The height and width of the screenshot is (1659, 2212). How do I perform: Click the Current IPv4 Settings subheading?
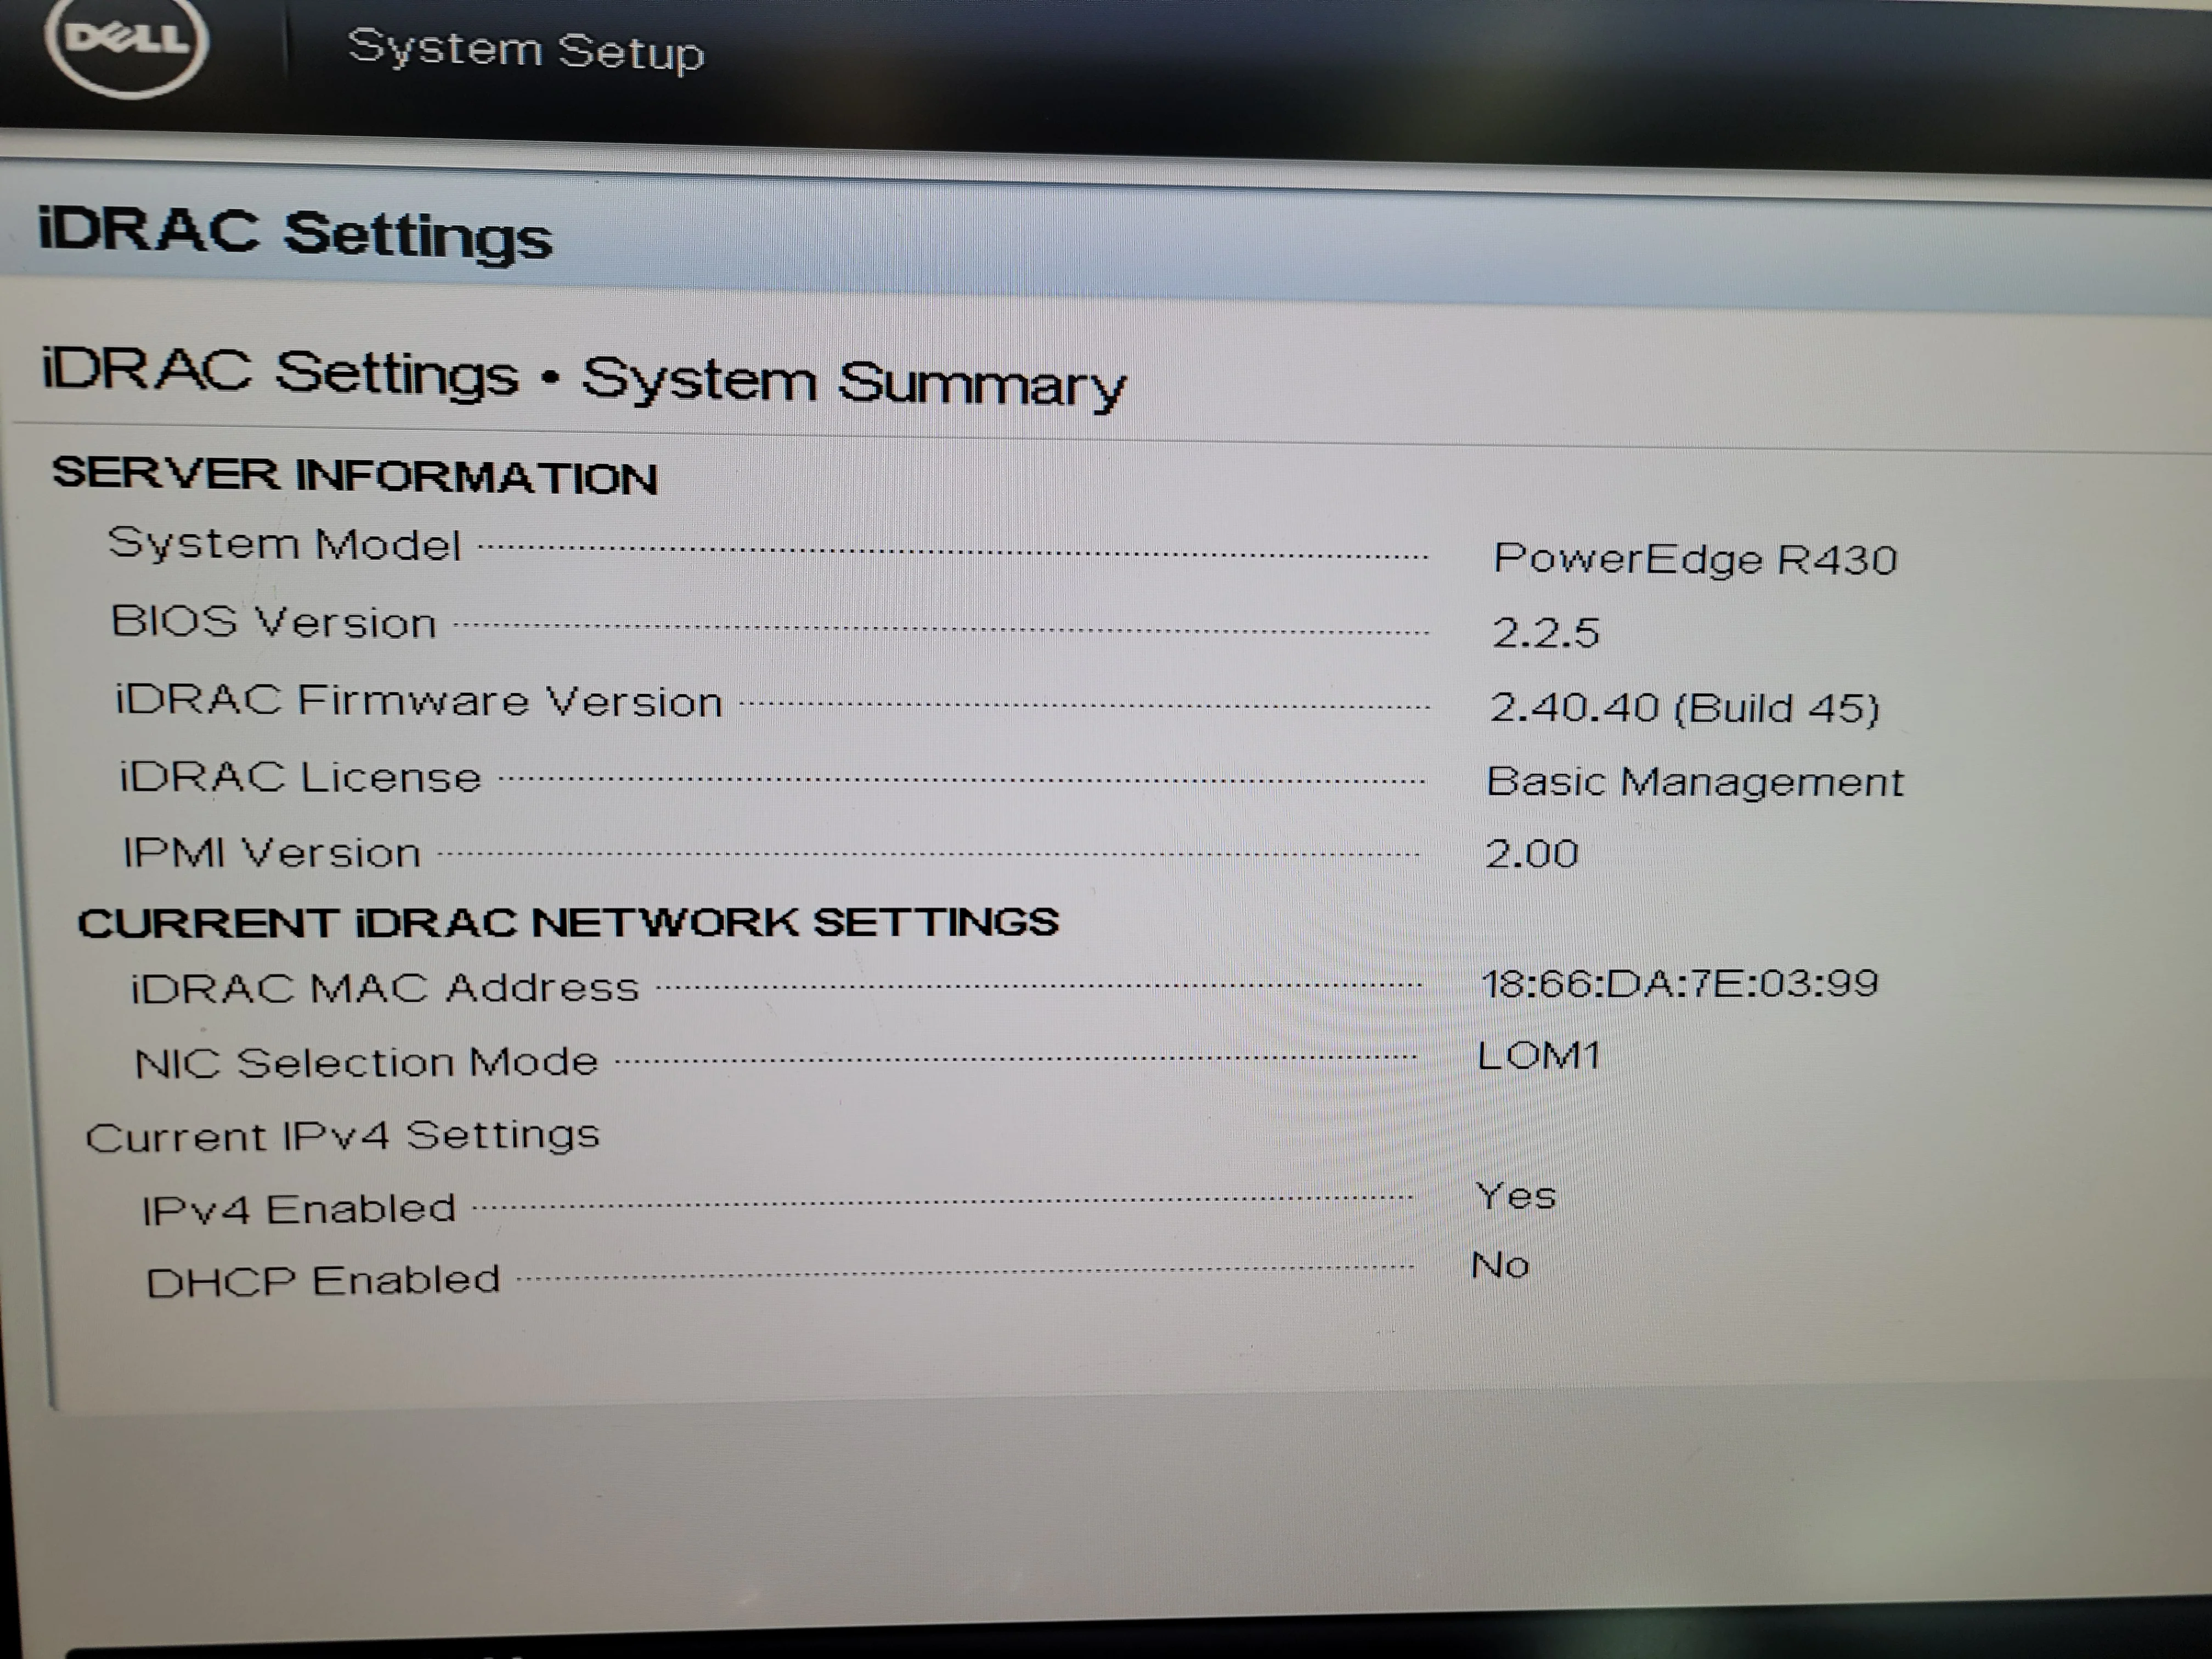[342, 1136]
